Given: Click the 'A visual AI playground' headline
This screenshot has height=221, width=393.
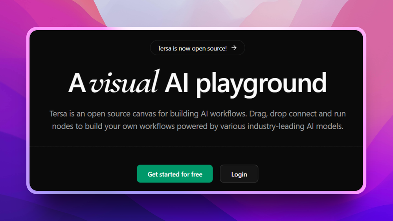Looking at the screenshot, I should [197, 83].
